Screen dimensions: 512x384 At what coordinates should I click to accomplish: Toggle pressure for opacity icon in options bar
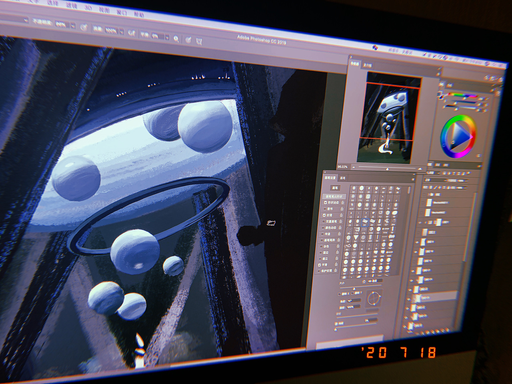point(84,27)
